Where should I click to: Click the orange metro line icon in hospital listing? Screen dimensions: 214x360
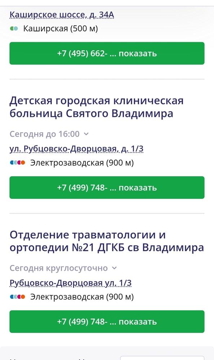click(23, 162)
